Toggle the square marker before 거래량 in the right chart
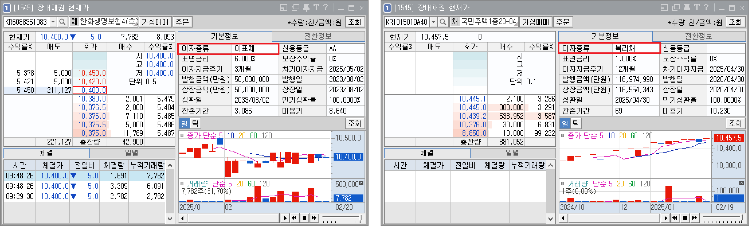The image size is (754, 226). pyautogui.click(x=563, y=184)
